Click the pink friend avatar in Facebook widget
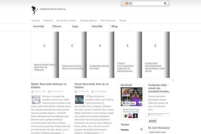Image resolution: width=201 pixels, height=134 pixels. tap(130, 116)
